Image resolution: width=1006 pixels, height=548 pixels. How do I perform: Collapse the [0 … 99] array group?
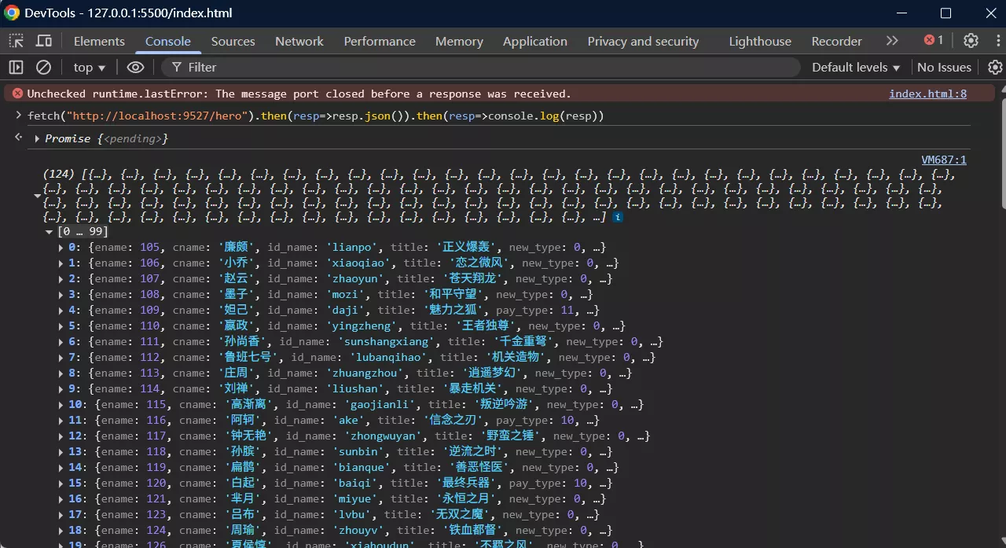[50, 232]
